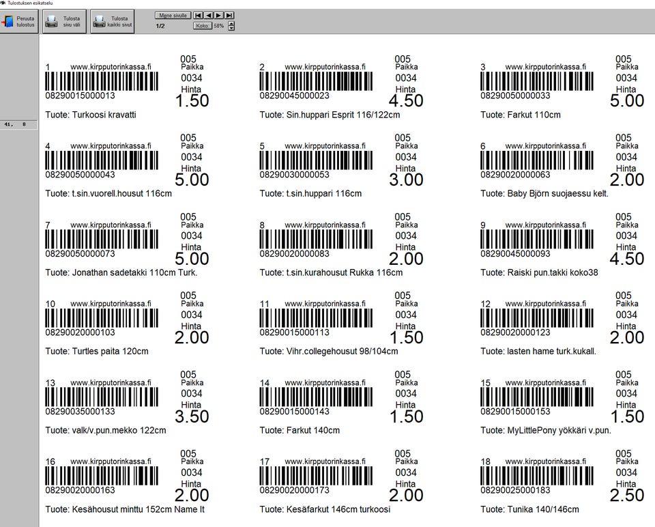The width and height of the screenshot is (655, 527).
Task: Click the price 3.00 on label 5
Action: click(x=406, y=180)
